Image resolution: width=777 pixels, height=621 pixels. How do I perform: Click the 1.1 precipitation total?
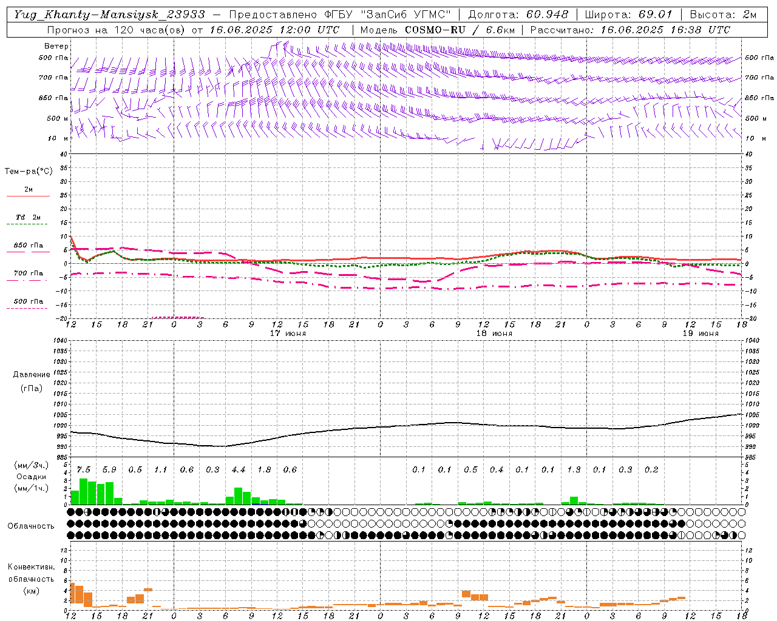tap(161, 470)
